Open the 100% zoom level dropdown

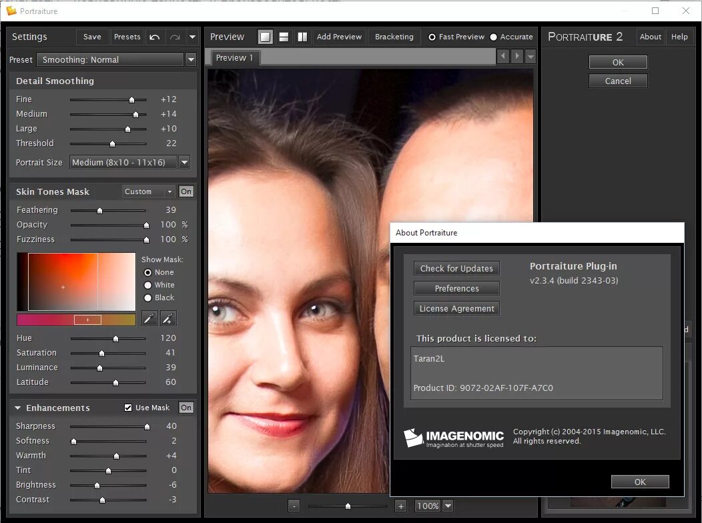pyautogui.click(x=448, y=506)
